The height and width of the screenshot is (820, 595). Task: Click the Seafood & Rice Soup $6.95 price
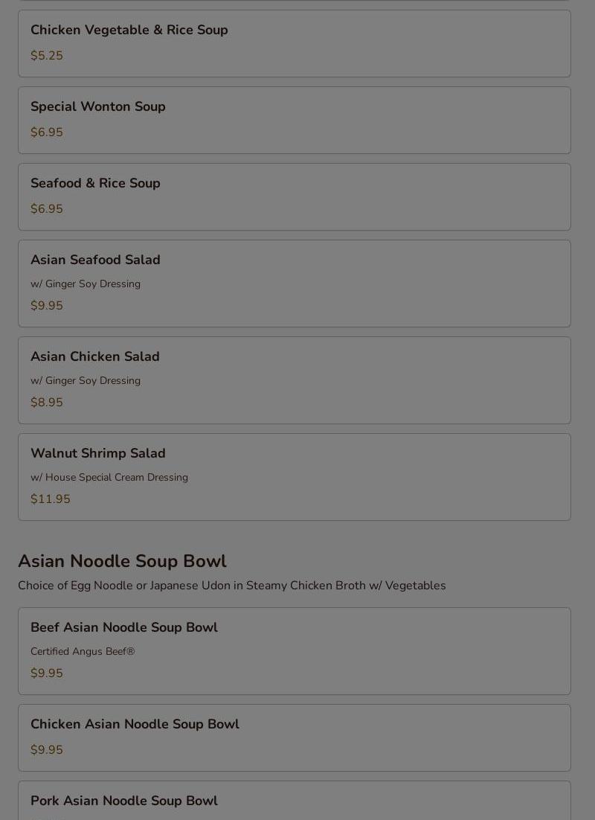(x=47, y=209)
